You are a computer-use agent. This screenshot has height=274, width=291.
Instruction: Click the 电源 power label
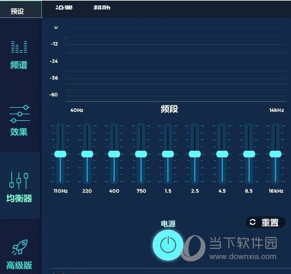pyautogui.click(x=168, y=224)
